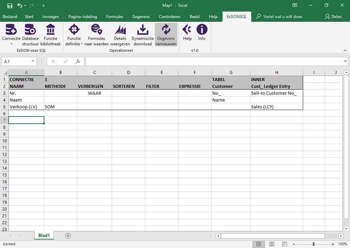
Task: Customize the Quick Access Toolbar dropdown
Action: (x=43, y=5)
